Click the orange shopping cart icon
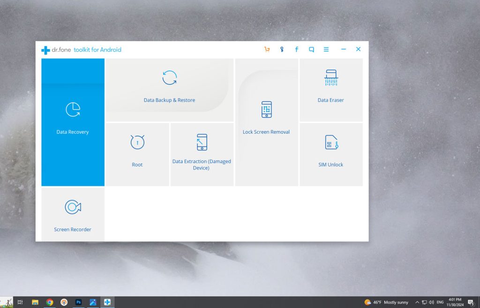 pyautogui.click(x=267, y=49)
